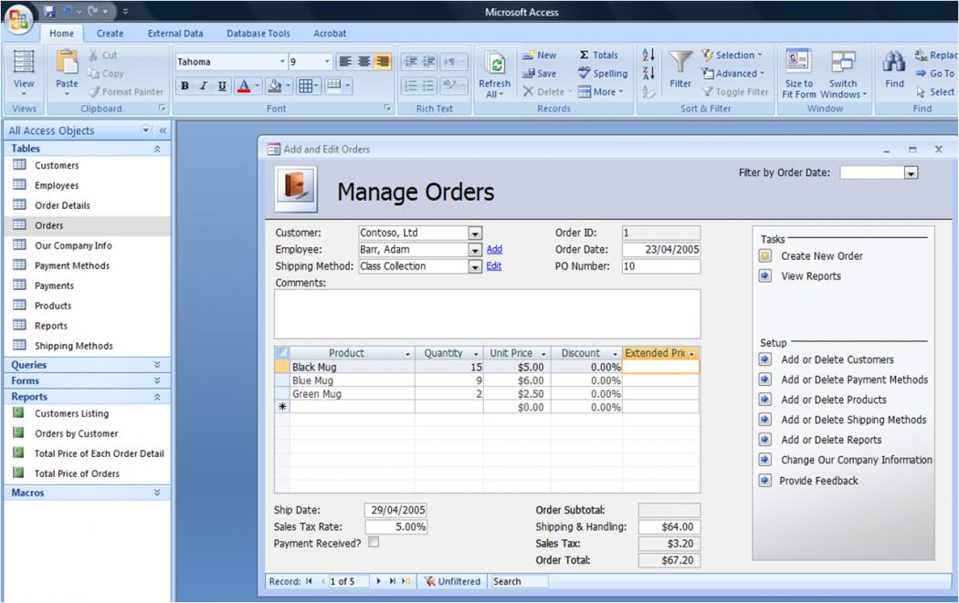Click the Paste clipboard icon
Image resolution: width=959 pixels, height=603 pixels.
(x=67, y=62)
